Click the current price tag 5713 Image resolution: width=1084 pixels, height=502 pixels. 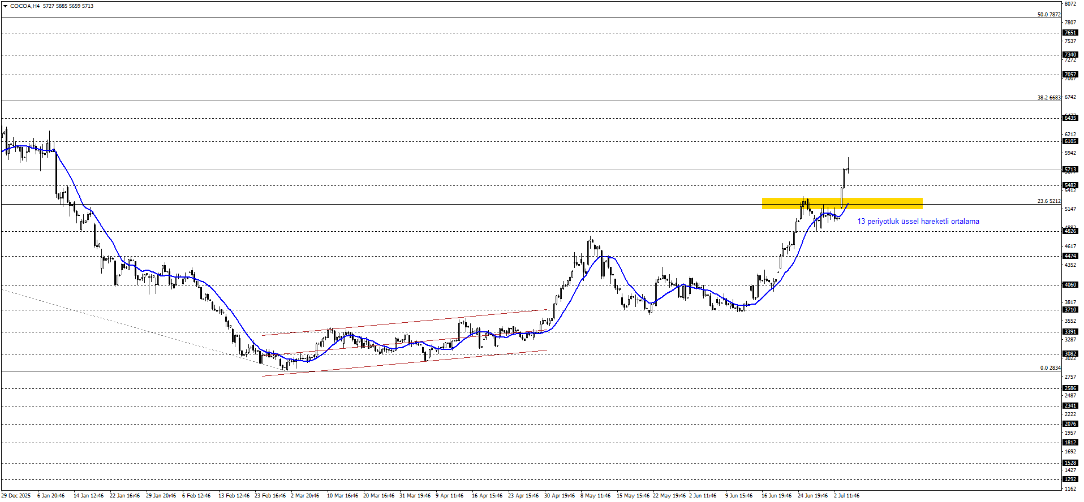[1070, 170]
